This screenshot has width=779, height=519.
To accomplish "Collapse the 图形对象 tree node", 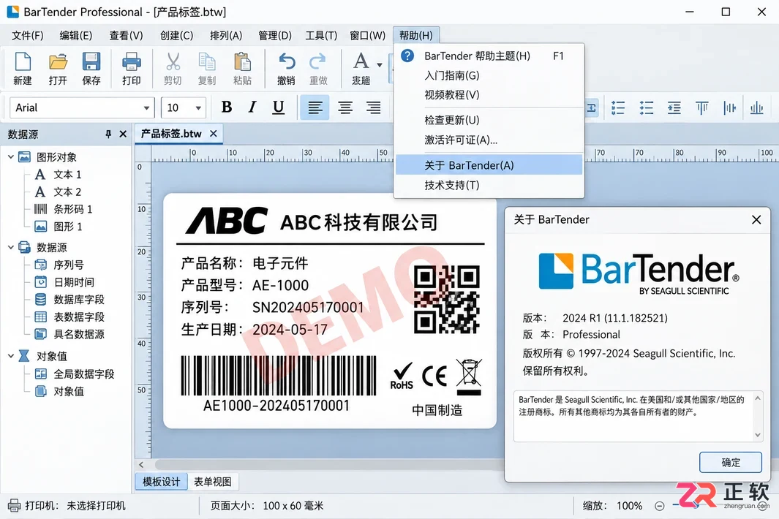I will point(10,157).
